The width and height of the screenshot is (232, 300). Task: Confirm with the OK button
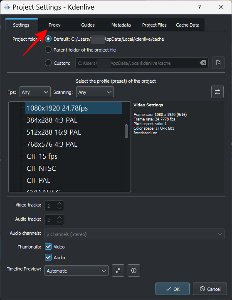(173, 289)
